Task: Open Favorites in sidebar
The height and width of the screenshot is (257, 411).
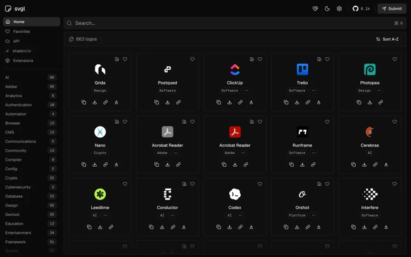Action: point(32,31)
